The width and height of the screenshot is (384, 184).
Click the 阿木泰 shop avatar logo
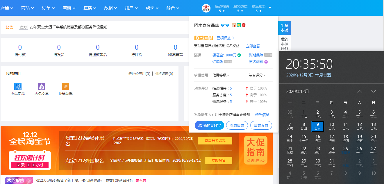tap(206, 8)
